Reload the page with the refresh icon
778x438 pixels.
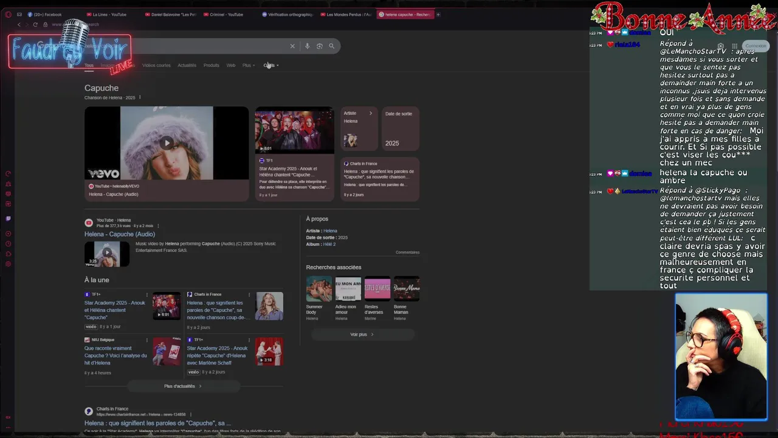pyautogui.click(x=35, y=24)
